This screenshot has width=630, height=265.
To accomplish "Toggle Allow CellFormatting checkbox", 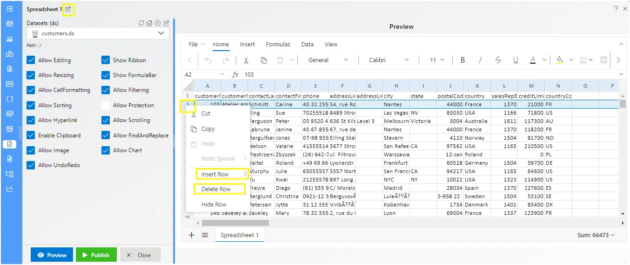I will [31, 90].
